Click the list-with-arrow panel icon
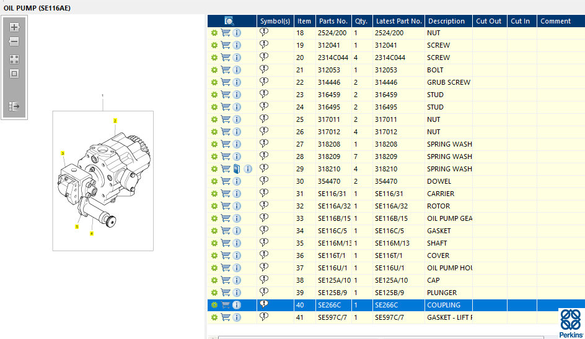Image resolution: width=585 pixels, height=339 pixels. pos(14,106)
